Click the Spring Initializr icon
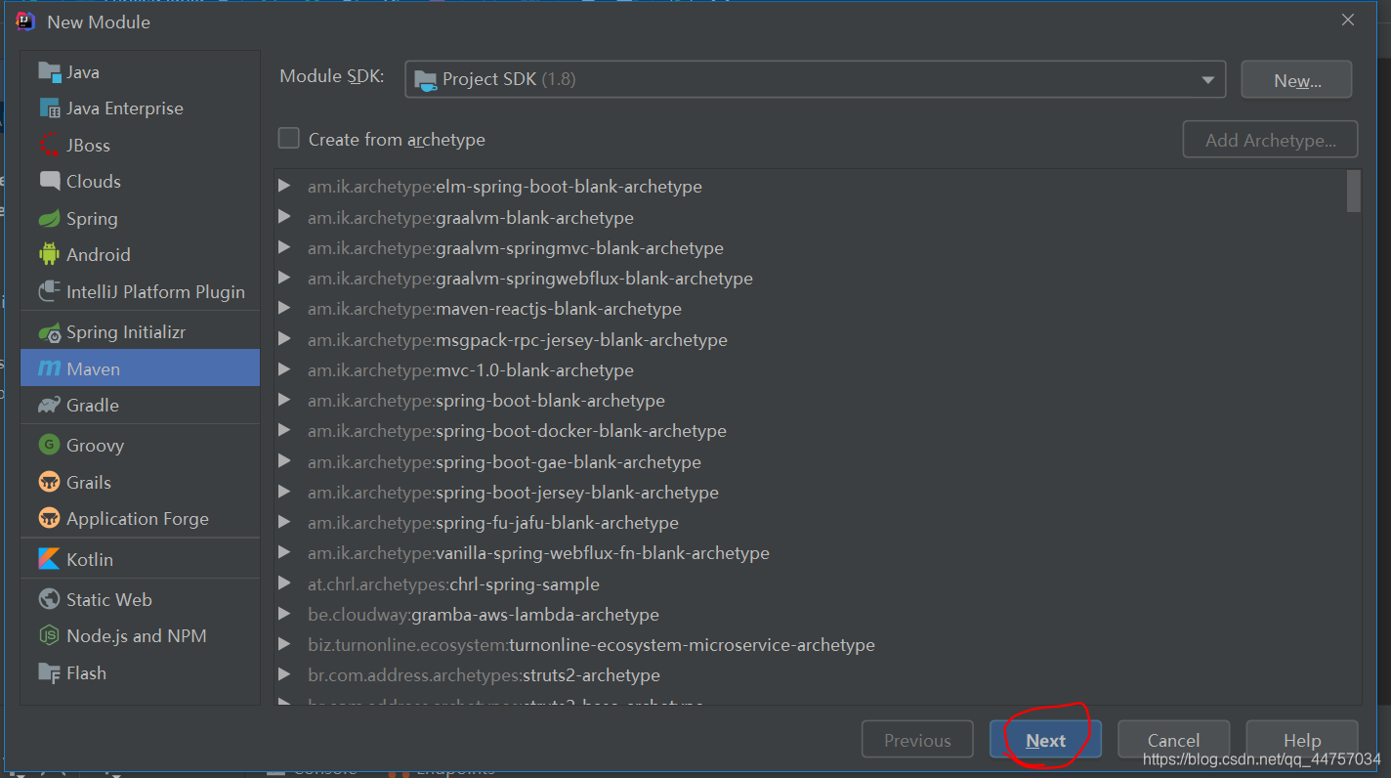Image resolution: width=1391 pixels, height=778 pixels. tap(50, 332)
